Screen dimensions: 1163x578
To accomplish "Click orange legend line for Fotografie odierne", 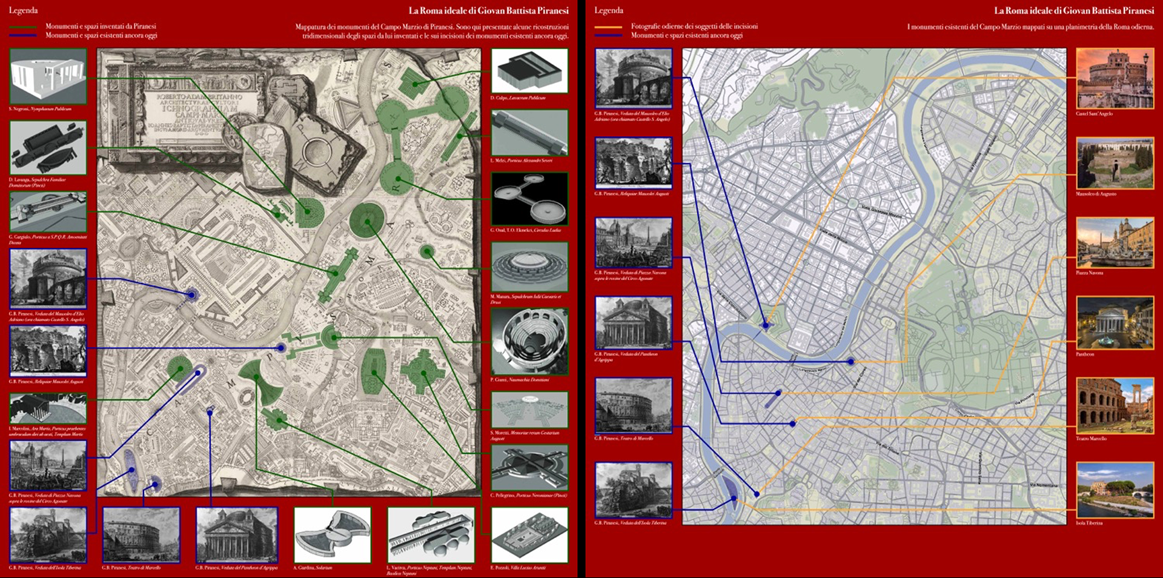I will [x=608, y=27].
